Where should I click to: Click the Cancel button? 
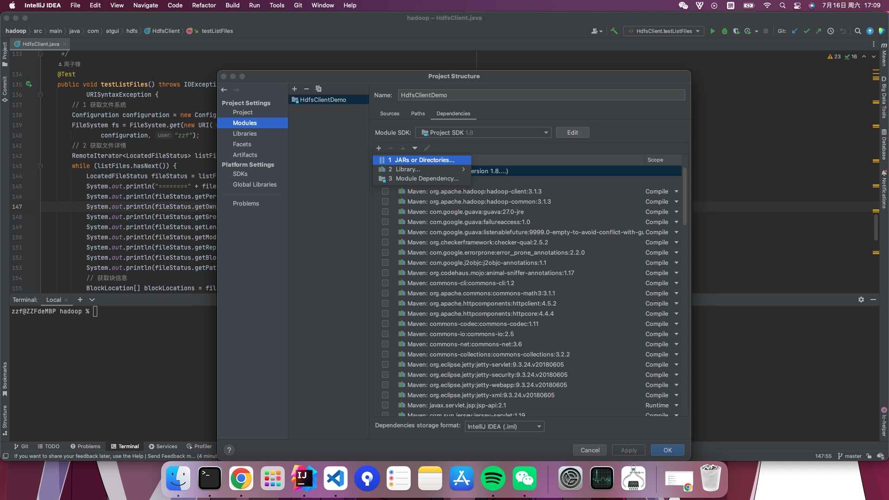590,450
